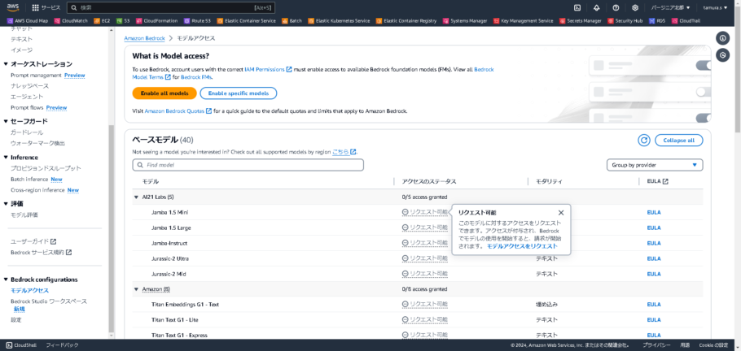
Task: Open Bedrock サービス規約 external link
Action: point(41,253)
